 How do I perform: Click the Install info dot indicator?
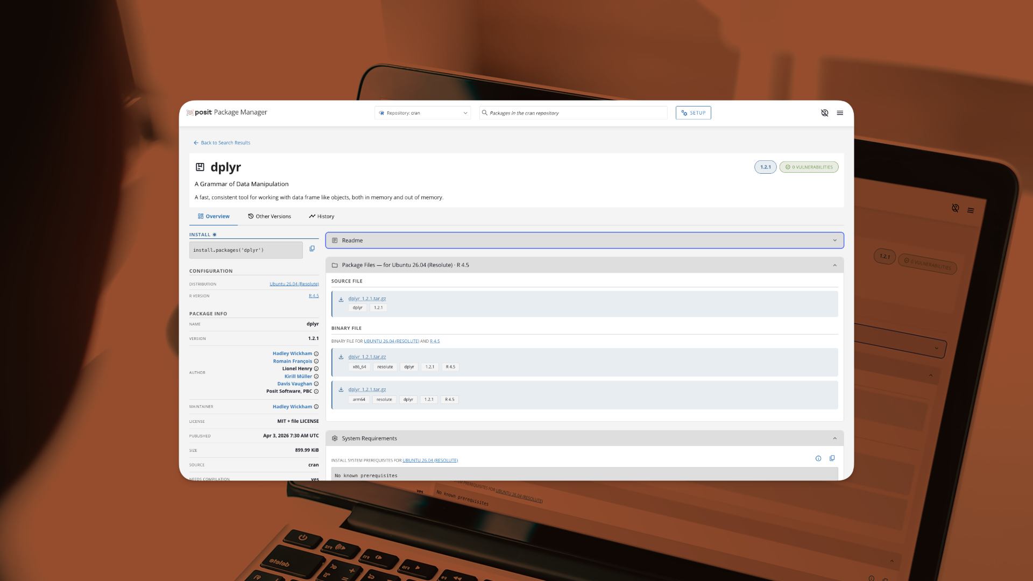215,235
